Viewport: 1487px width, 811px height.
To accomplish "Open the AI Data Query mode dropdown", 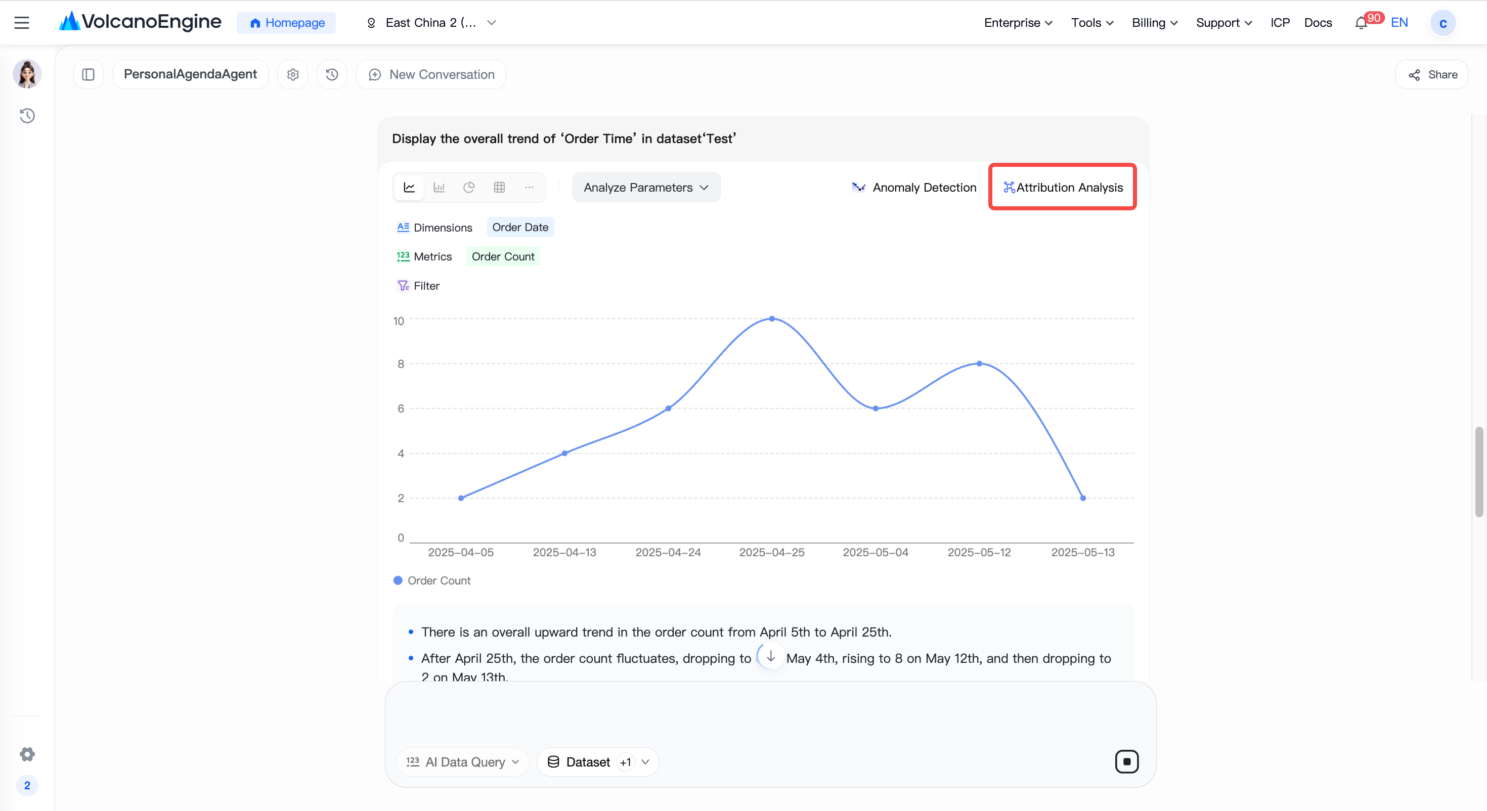I will coord(462,762).
